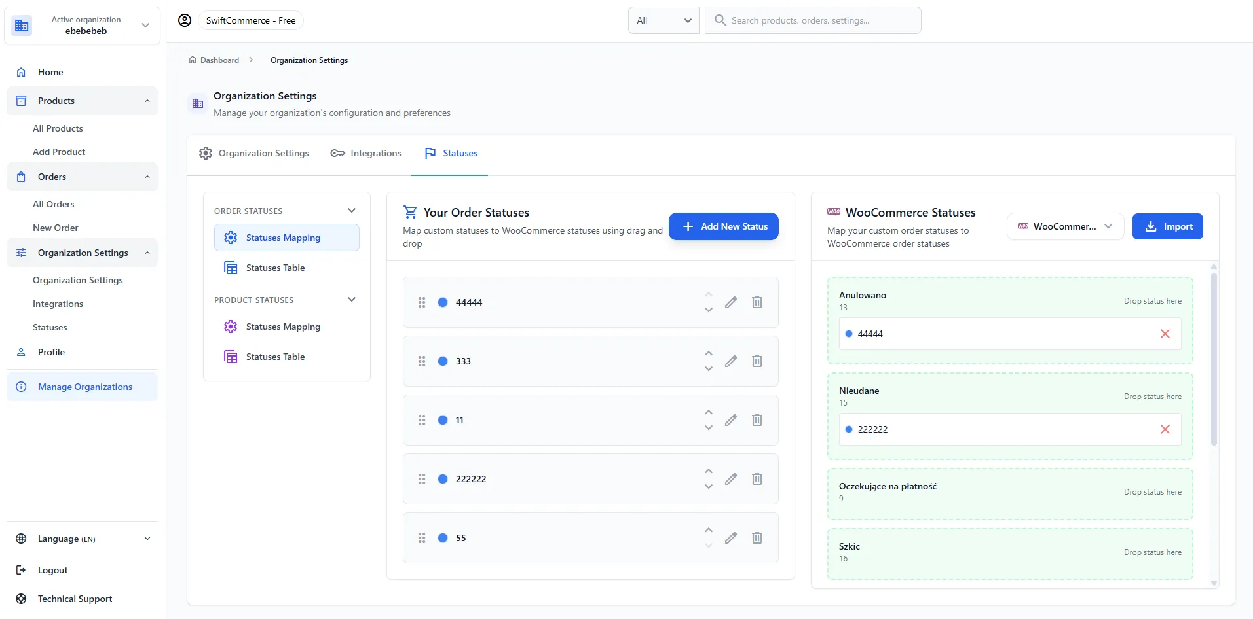This screenshot has width=1253, height=619.
Task: Collapse the Product Statuses section
Action: (352, 299)
